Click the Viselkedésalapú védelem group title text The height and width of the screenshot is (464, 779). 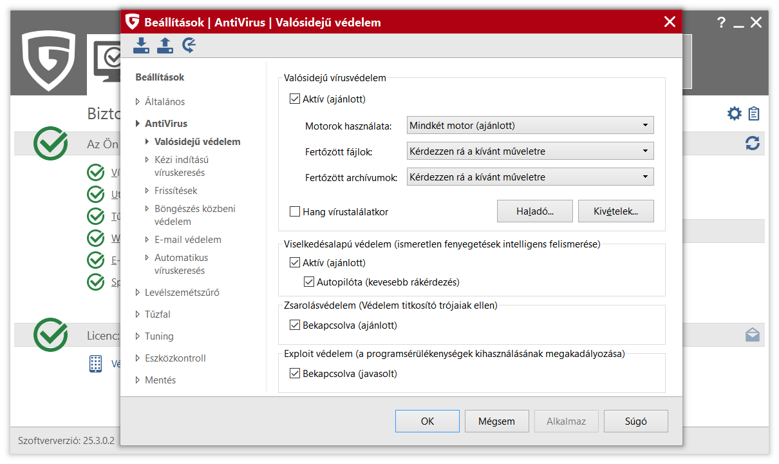click(442, 244)
